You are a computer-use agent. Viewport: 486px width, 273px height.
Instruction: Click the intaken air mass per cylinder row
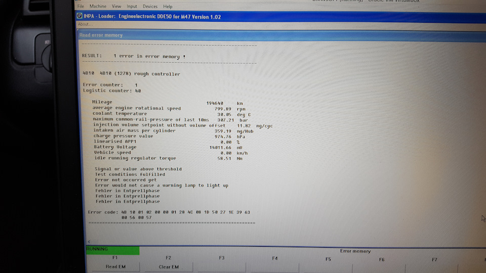coord(173,131)
